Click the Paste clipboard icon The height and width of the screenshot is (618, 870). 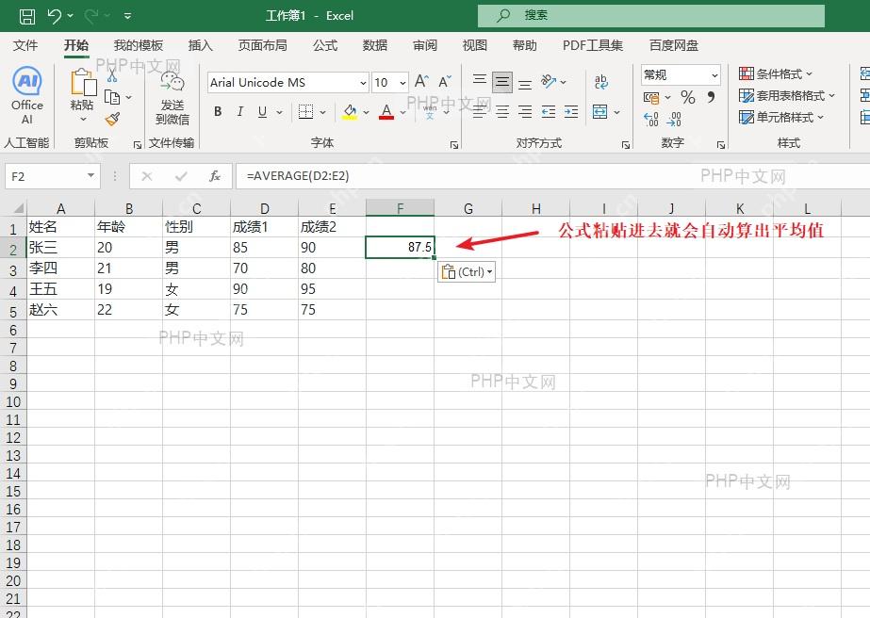[x=83, y=83]
